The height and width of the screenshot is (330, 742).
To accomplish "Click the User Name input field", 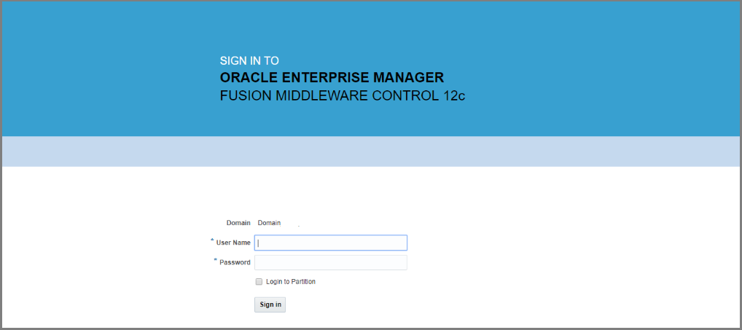I will tap(330, 243).
